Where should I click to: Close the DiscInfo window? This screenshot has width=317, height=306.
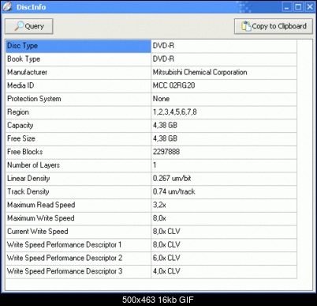[x=310, y=7]
